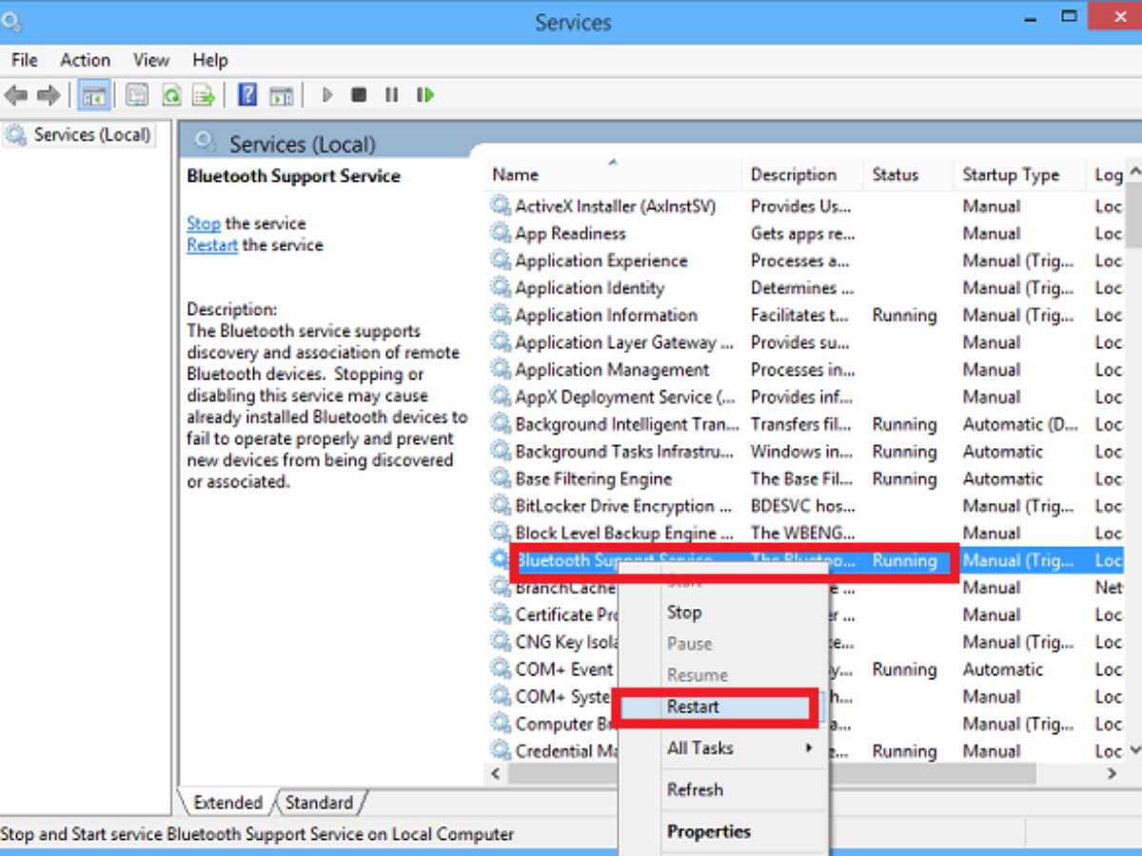Click the Stop Service square icon
This screenshot has height=856, width=1142.
pyautogui.click(x=359, y=95)
